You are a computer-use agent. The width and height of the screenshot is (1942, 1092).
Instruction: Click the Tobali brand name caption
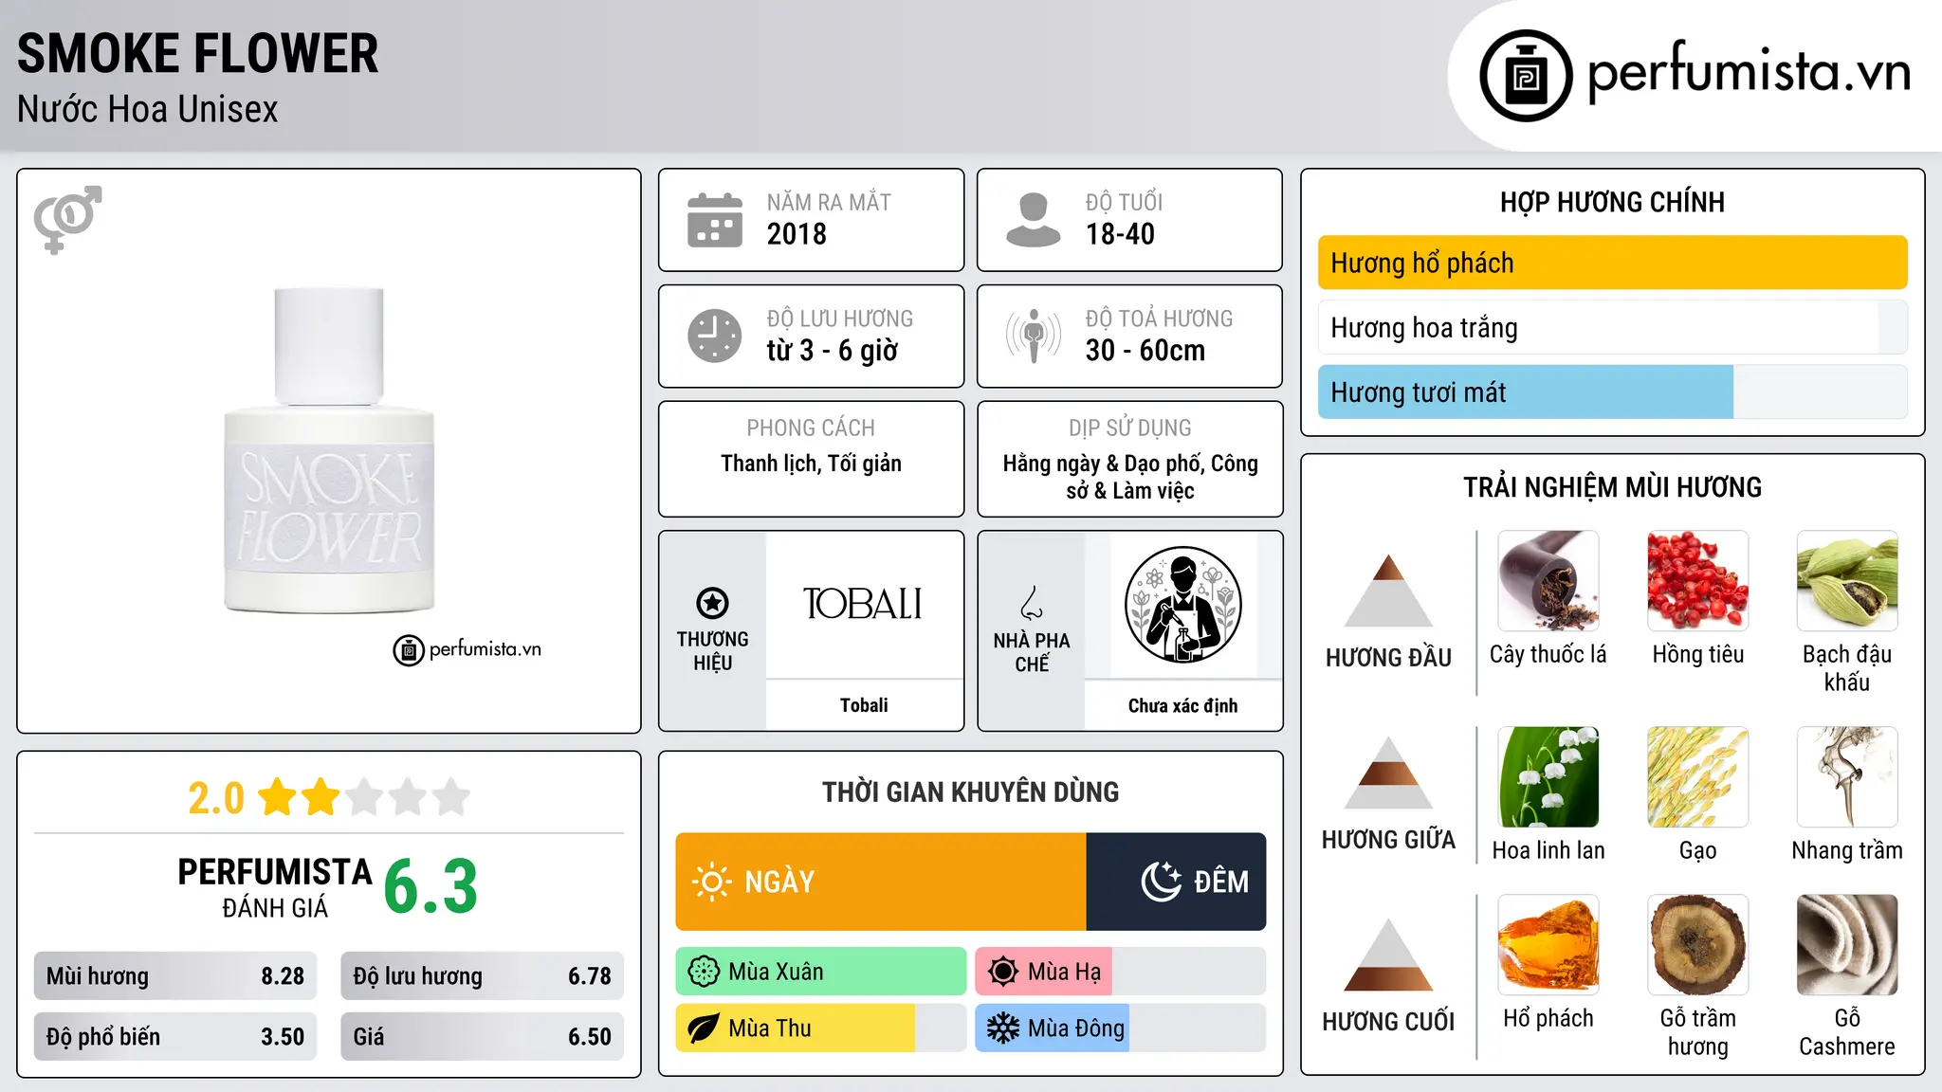click(x=864, y=705)
